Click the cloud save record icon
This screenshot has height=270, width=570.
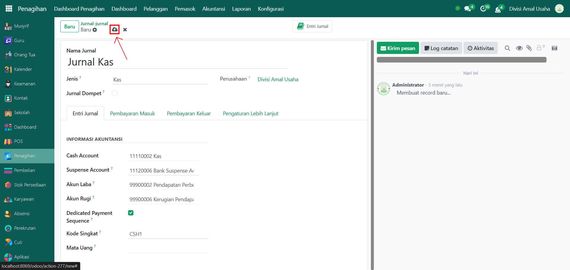tap(115, 29)
